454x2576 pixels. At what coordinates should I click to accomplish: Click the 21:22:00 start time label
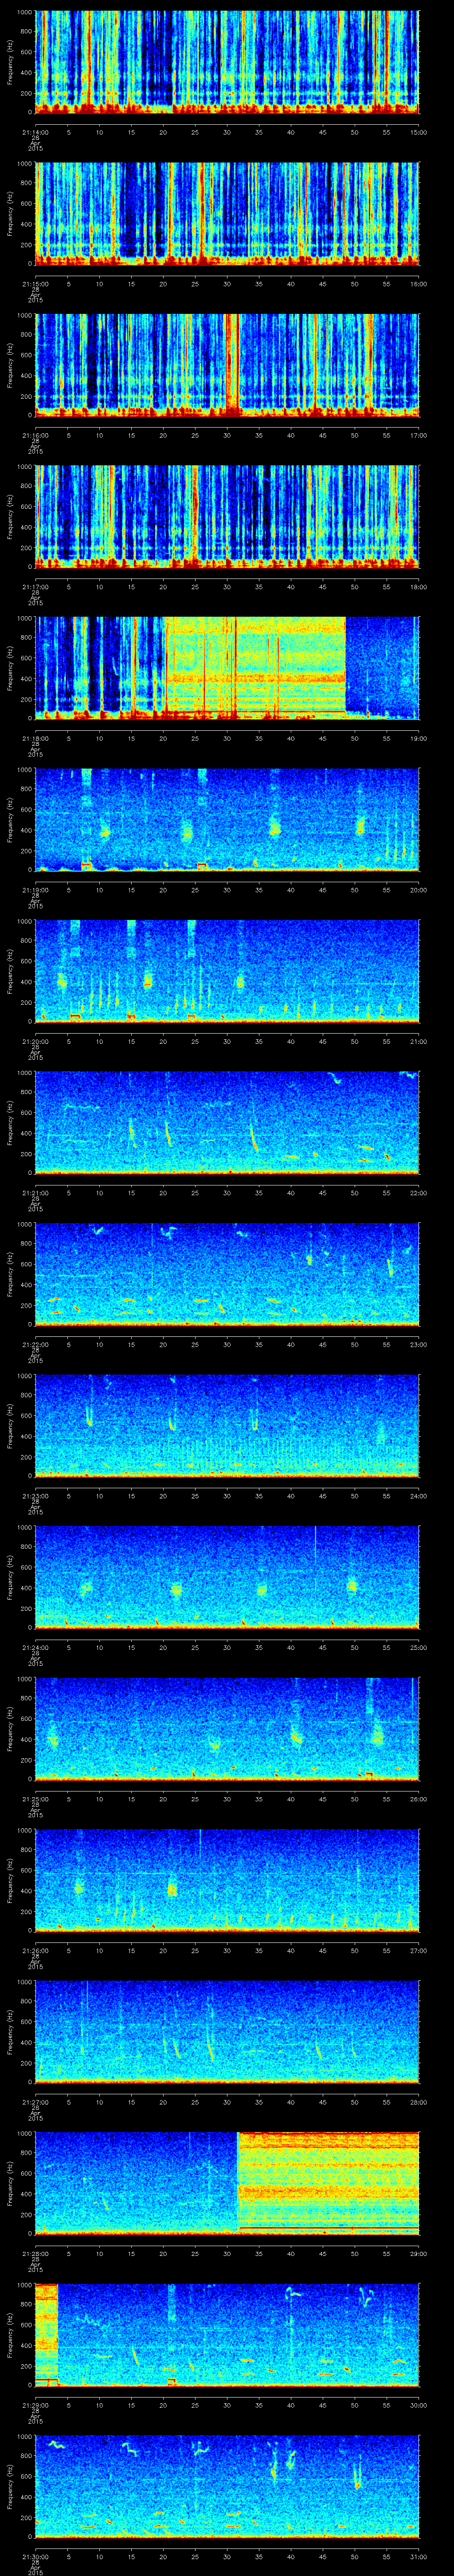coord(35,1344)
